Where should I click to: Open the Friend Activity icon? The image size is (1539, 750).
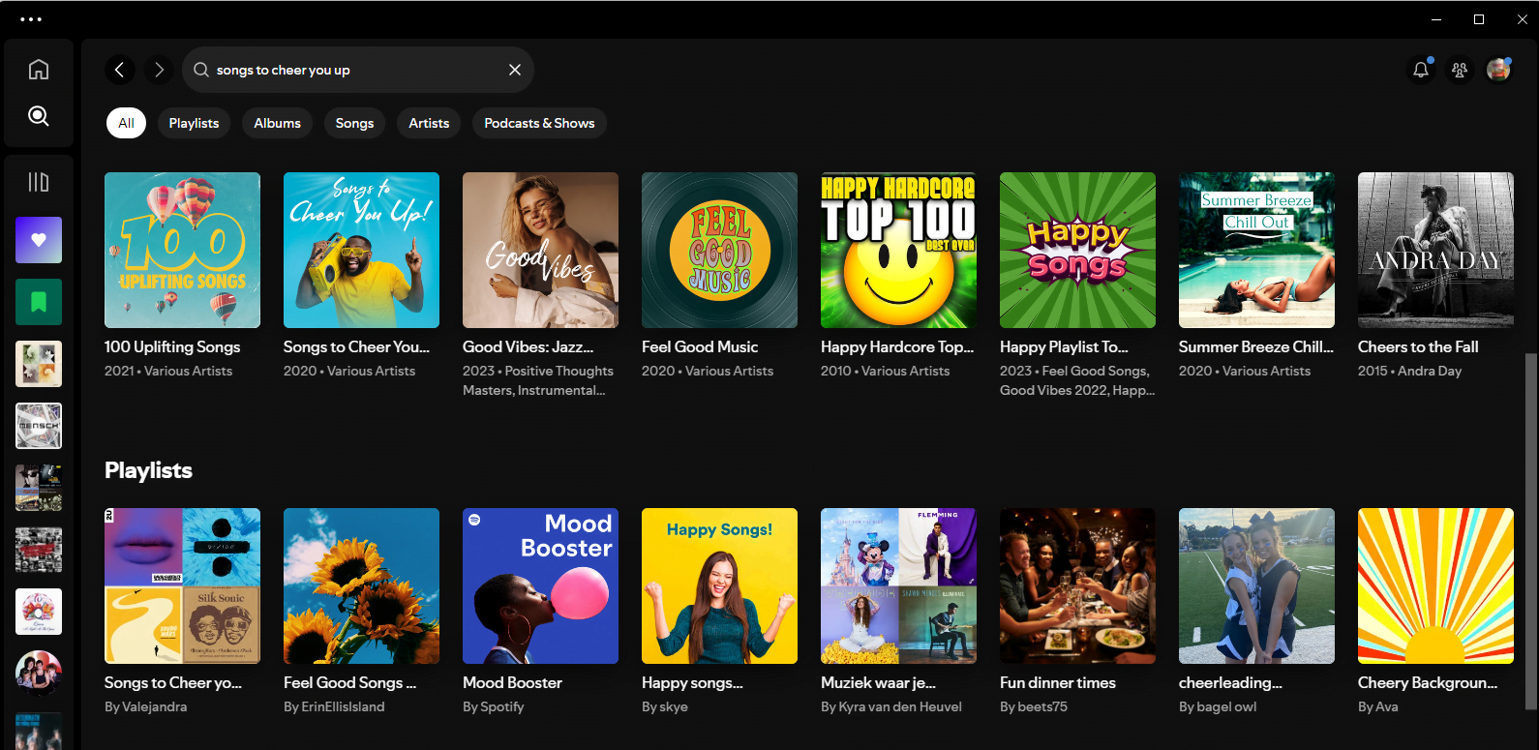tap(1460, 70)
